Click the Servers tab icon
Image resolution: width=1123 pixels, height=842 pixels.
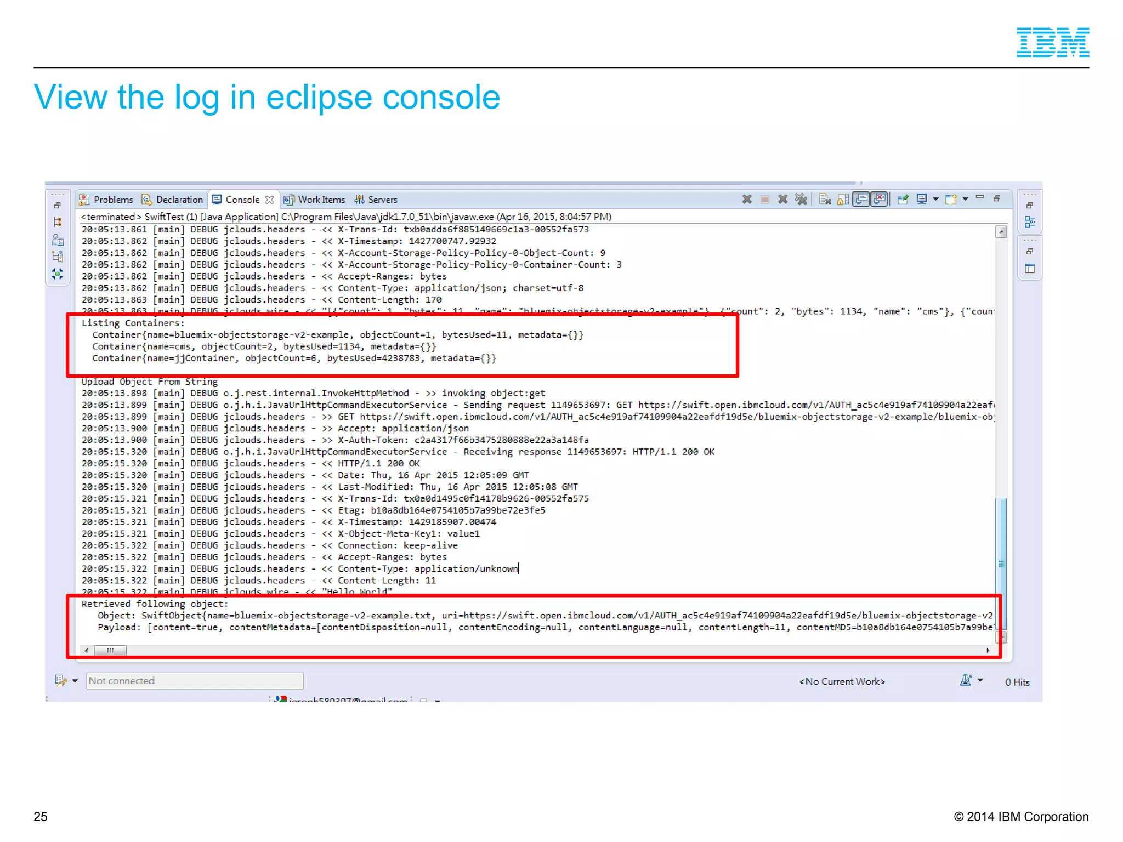click(x=359, y=200)
